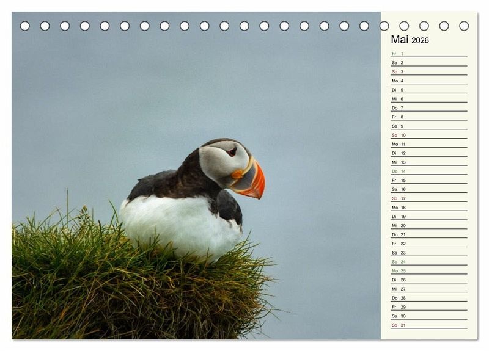
Task: Select the date row "So 17"
Action: point(429,198)
